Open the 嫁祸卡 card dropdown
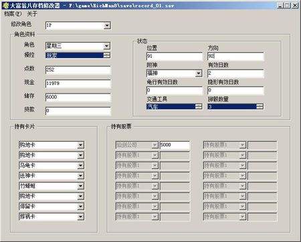 [81, 217]
